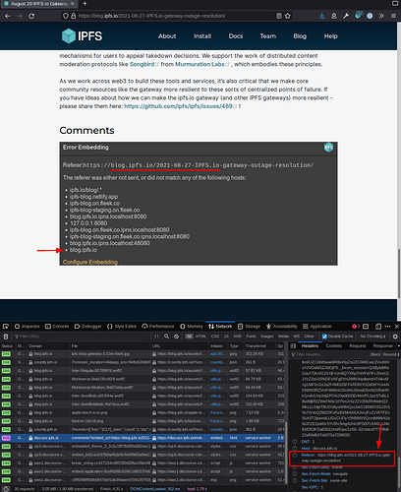Open the Resend dropdown button
401x492 pixels.
point(391,354)
